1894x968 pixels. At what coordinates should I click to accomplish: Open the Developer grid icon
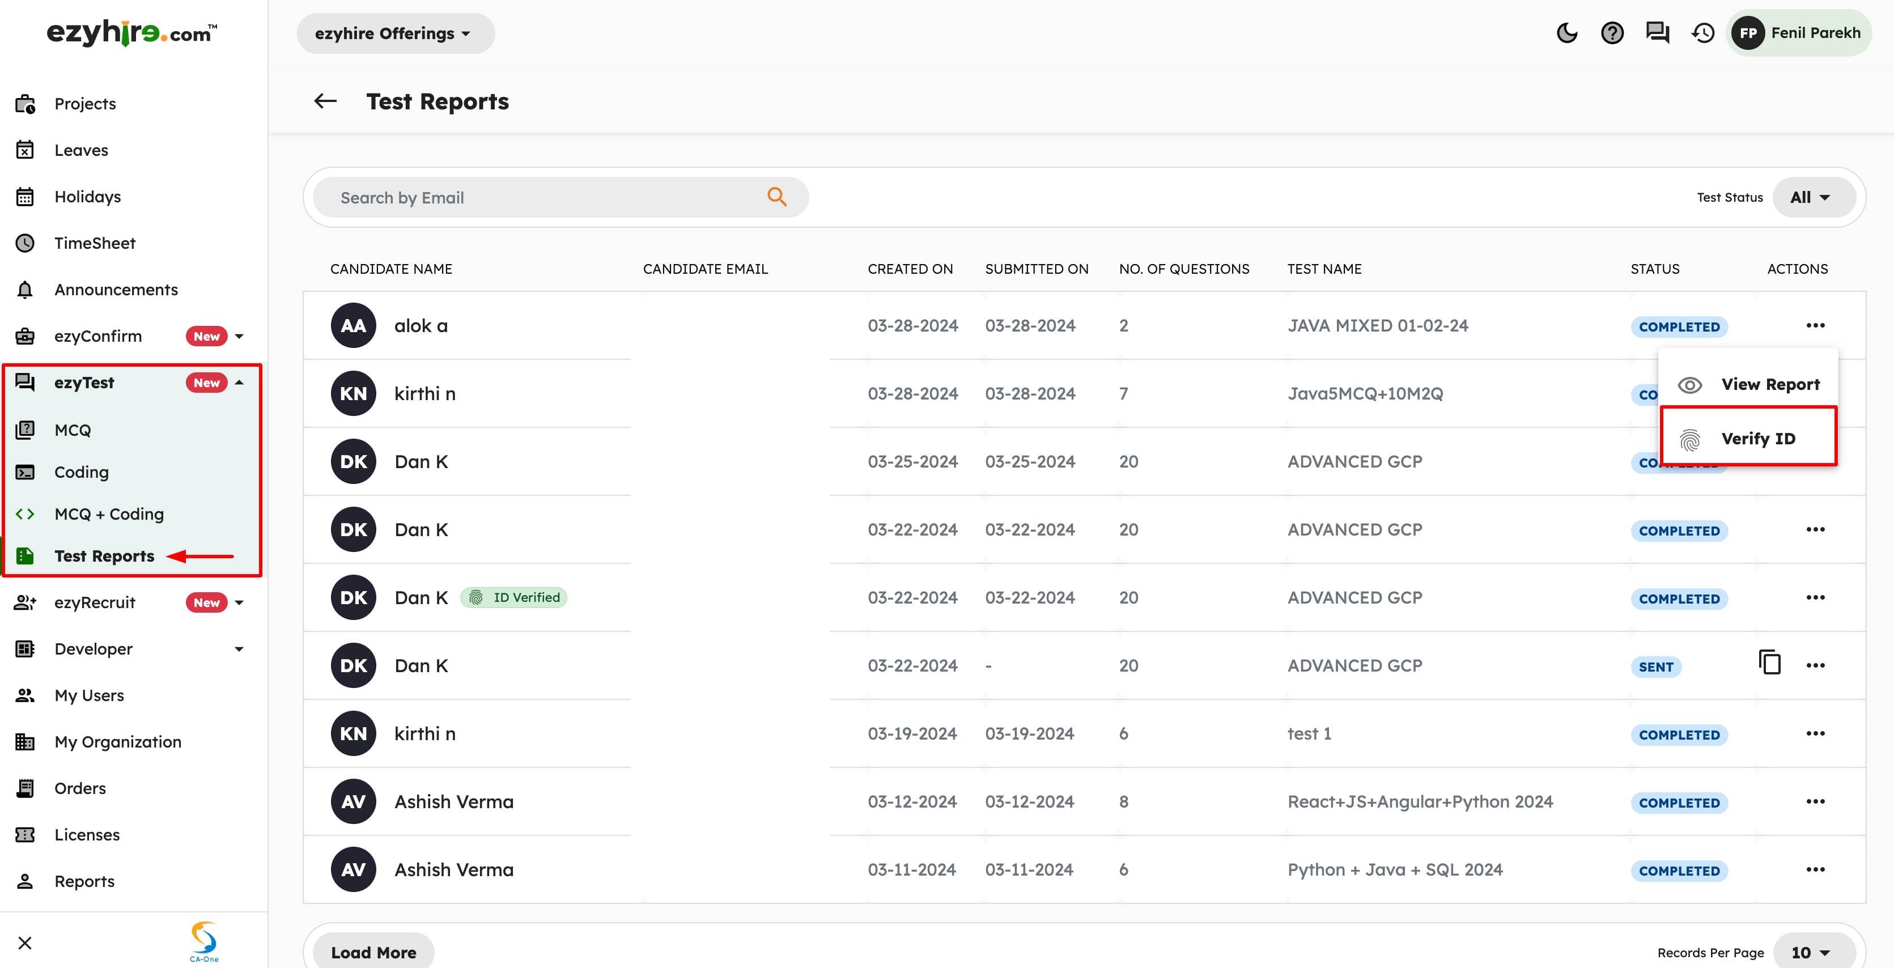coord(25,649)
